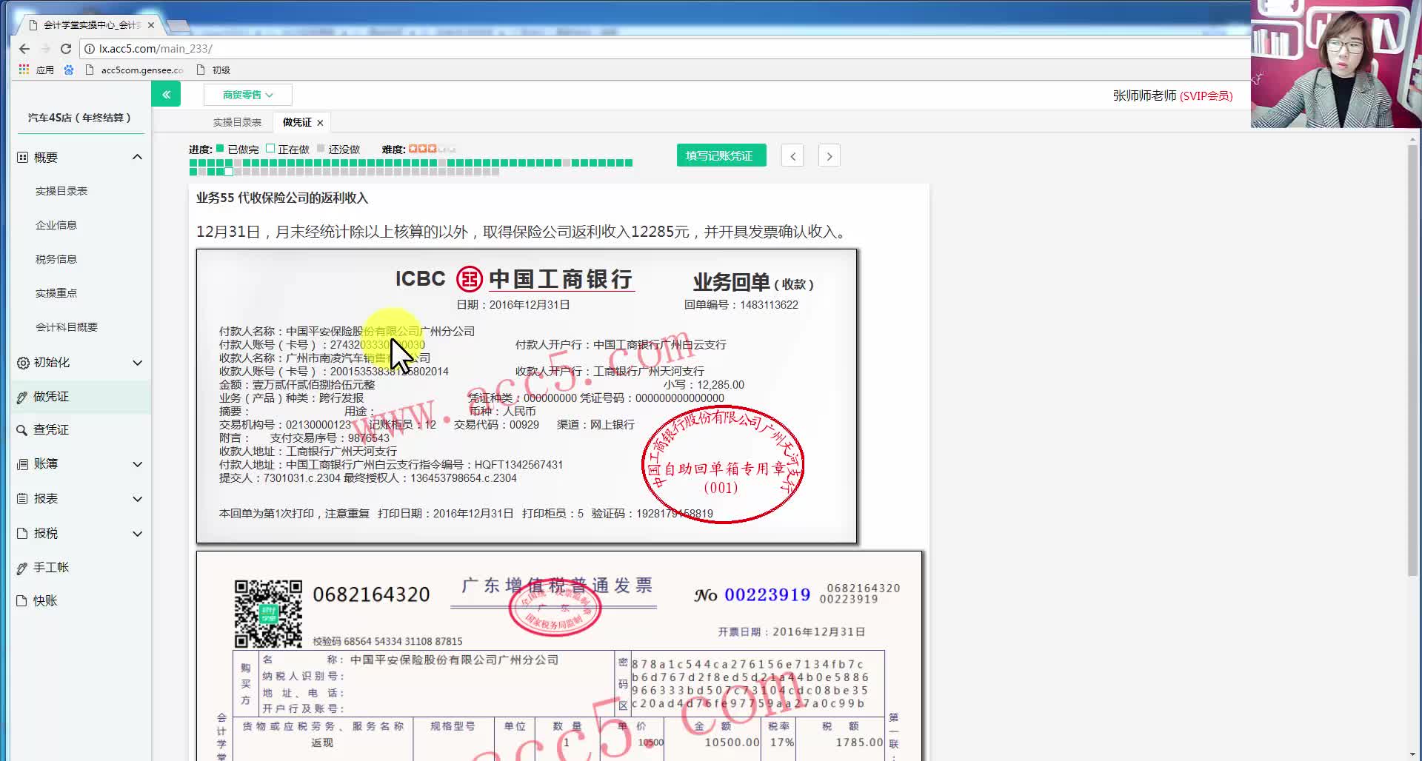Click the 快账 document icon
Screen dimensions: 1422x761
pyautogui.click(x=22, y=601)
